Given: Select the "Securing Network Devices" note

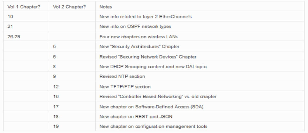Looking at the screenshot, I should tap(148, 57).
